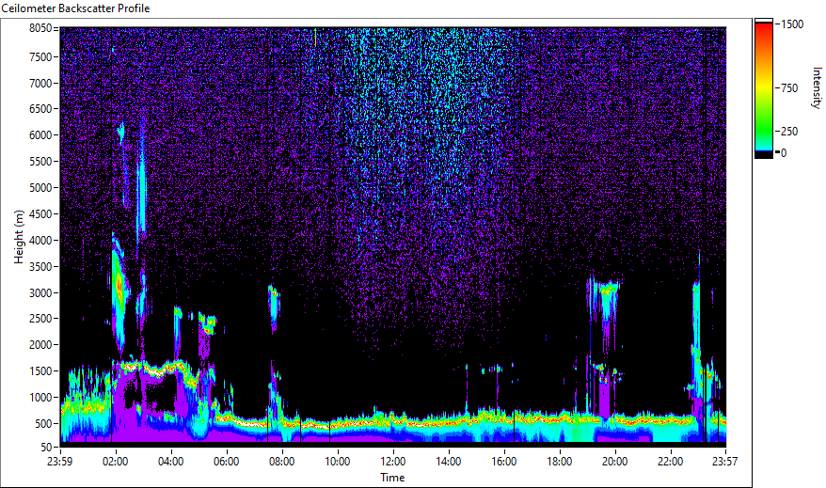Click the 500 height tick label
This screenshot has width=826, height=488.
(43, 424)
